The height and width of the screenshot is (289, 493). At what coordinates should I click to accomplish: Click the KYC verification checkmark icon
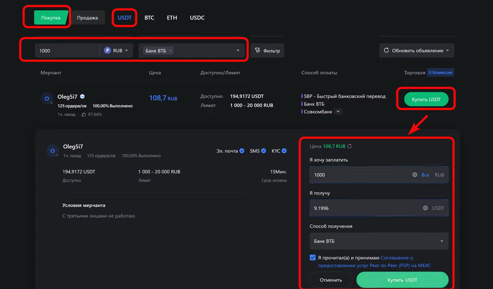(284, 151)
